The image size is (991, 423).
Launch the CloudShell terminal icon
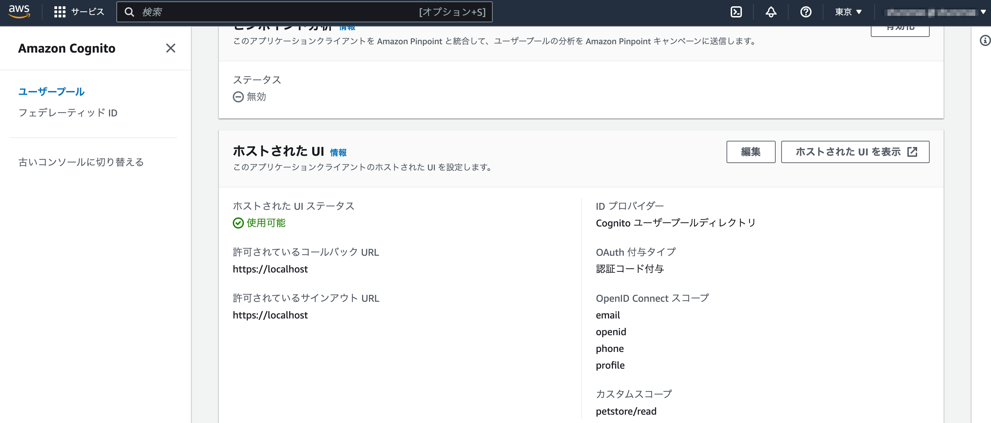coord(736,12)
